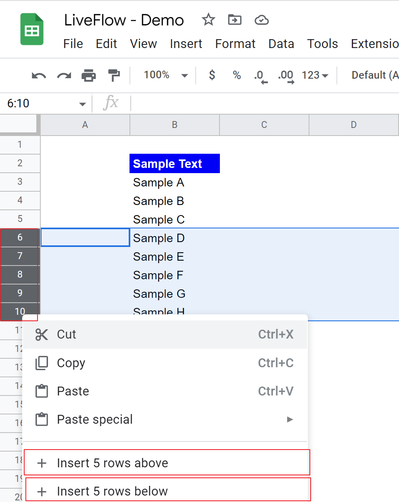Apply currency format with the dollar icon
This screenshot has width=399, height=502.
211,75
